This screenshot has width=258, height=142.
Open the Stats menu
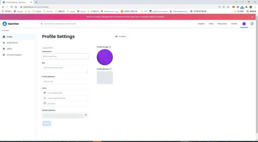[x=211, y=24]
